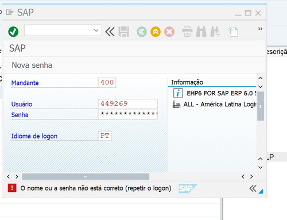Click the bottom-right scroll-left arrow
Image resolution: width=287 pixels, height=220 pixels.
[243, 176]
